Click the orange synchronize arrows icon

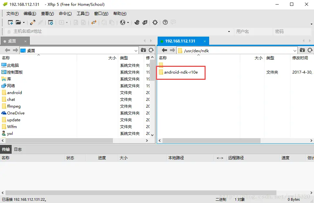[x=94, y=22]
